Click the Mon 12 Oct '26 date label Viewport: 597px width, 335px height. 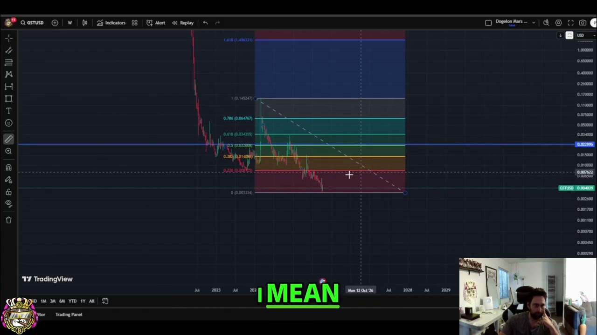point(361,290)
